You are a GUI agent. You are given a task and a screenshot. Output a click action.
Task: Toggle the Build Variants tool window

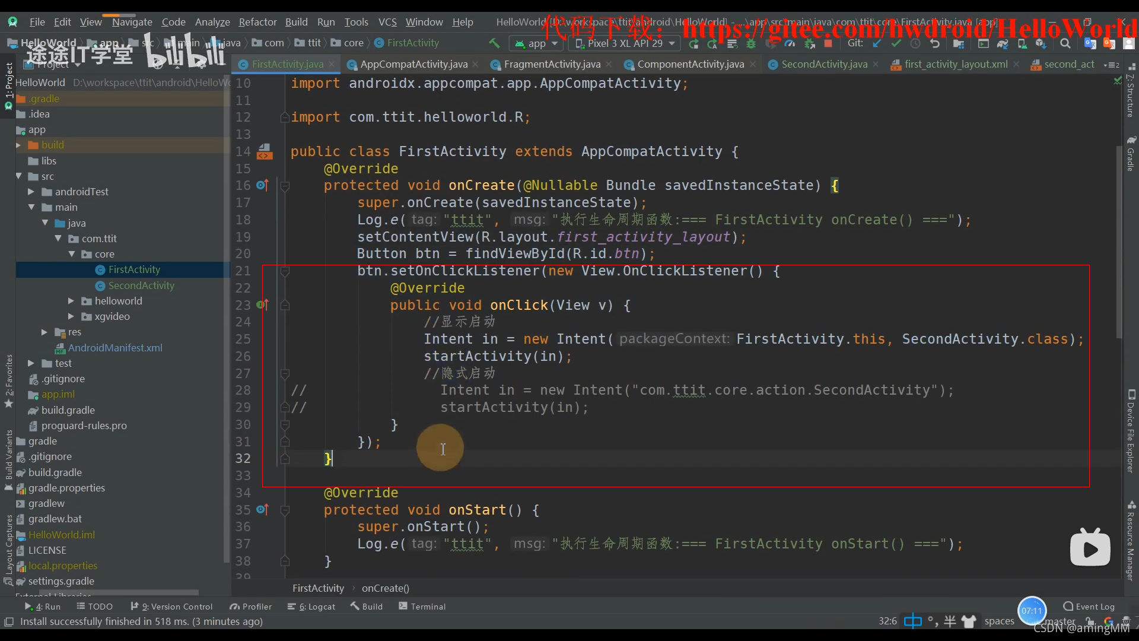[8, 461]
